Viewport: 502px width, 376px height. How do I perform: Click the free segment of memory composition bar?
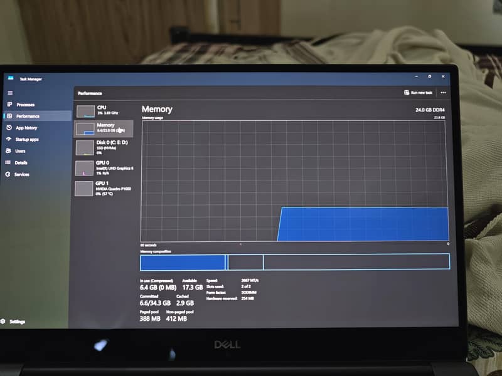[356, 261]
